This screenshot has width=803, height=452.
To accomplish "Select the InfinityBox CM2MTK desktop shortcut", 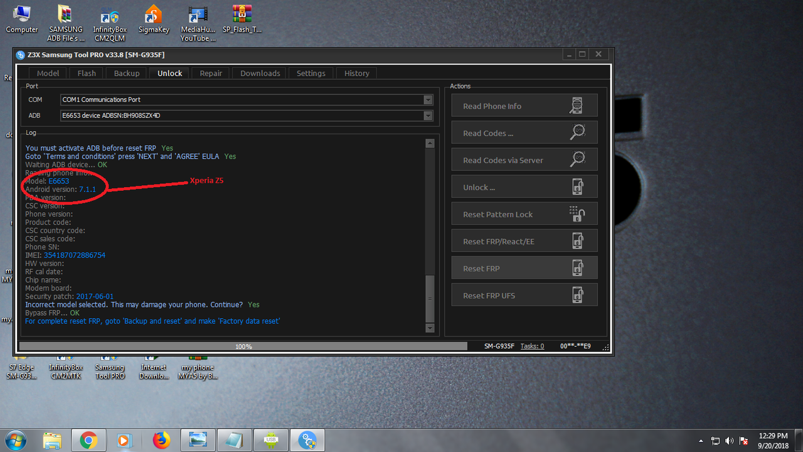I will click(x=66, y=369).
